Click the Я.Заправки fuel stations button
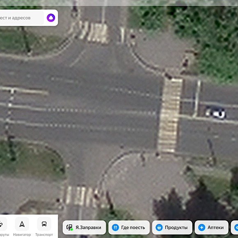Image resolution: width=238 pixels, height=238 pixels. pyautogui.click(x=84, y=227)
